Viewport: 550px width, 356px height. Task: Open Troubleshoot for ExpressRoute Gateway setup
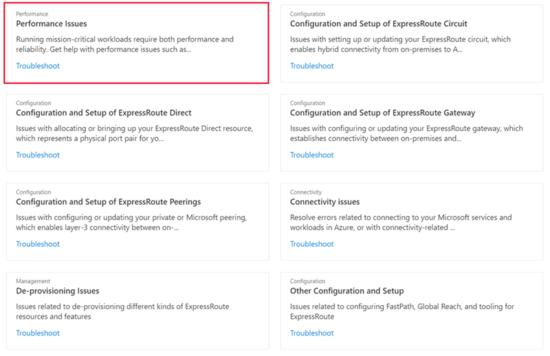(311, 155)
